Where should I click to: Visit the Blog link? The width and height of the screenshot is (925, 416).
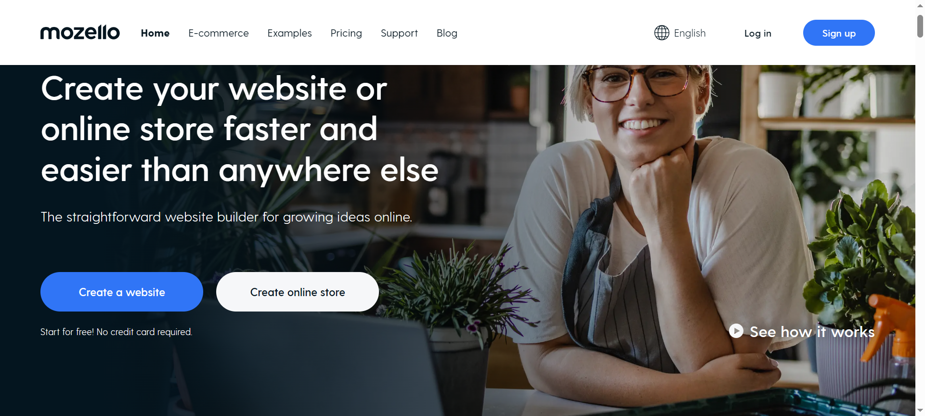tap(447, 33)
